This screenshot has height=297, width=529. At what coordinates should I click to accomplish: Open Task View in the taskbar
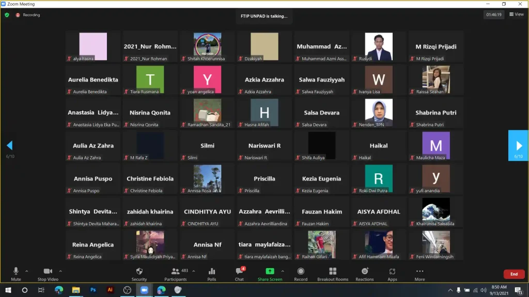tap(41, 290)
